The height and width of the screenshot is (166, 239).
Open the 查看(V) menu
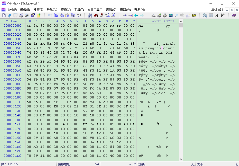tap(65, 10)
